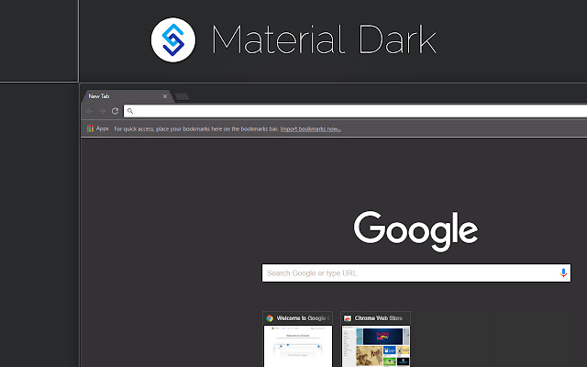Image resolution: width=587 pixels, height=367 pixels.
Task: Open the Apps grid shortcut
Action: pyautogui.click(x=98, y=128)
